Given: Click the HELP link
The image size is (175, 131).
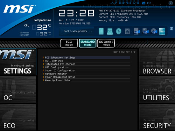Looking at the screenshot, I should (115, 52).
